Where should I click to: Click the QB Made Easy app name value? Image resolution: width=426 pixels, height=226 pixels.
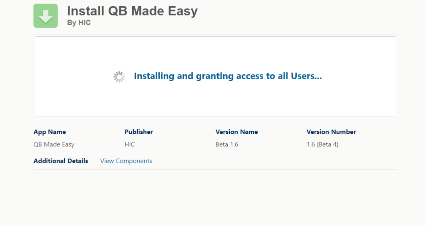pos(54,144)
